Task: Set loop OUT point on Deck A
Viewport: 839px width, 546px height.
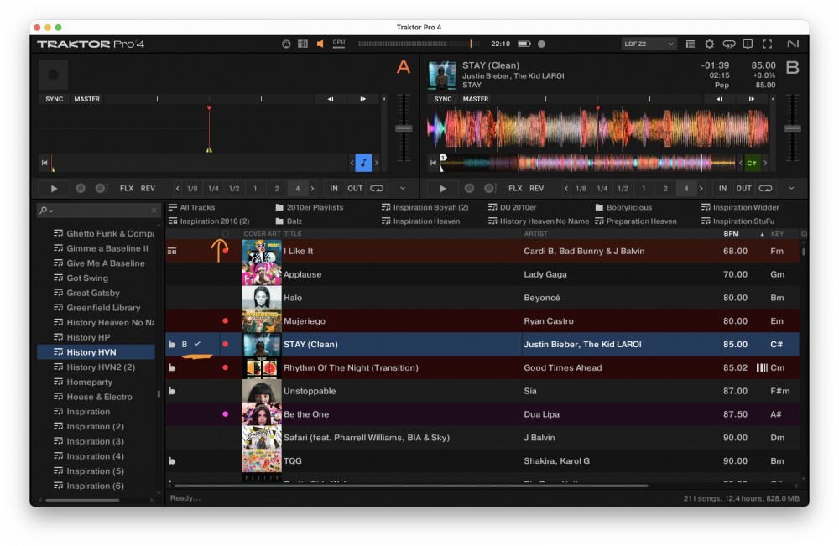Action: pos(355,188)
